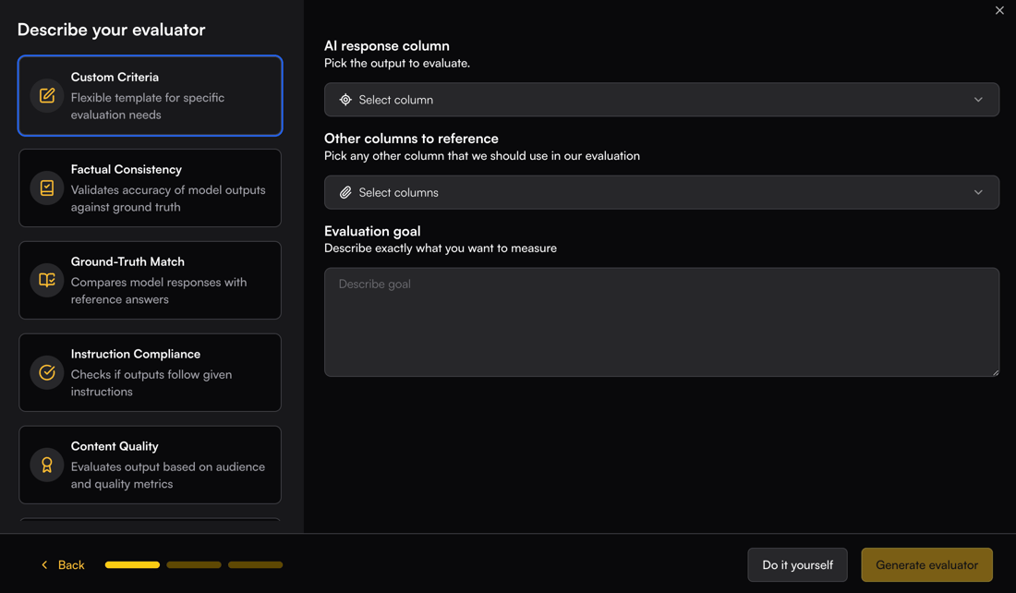The image size is (1016, 593).
Task: Open the AI response column dropdown
Action: 661,100
